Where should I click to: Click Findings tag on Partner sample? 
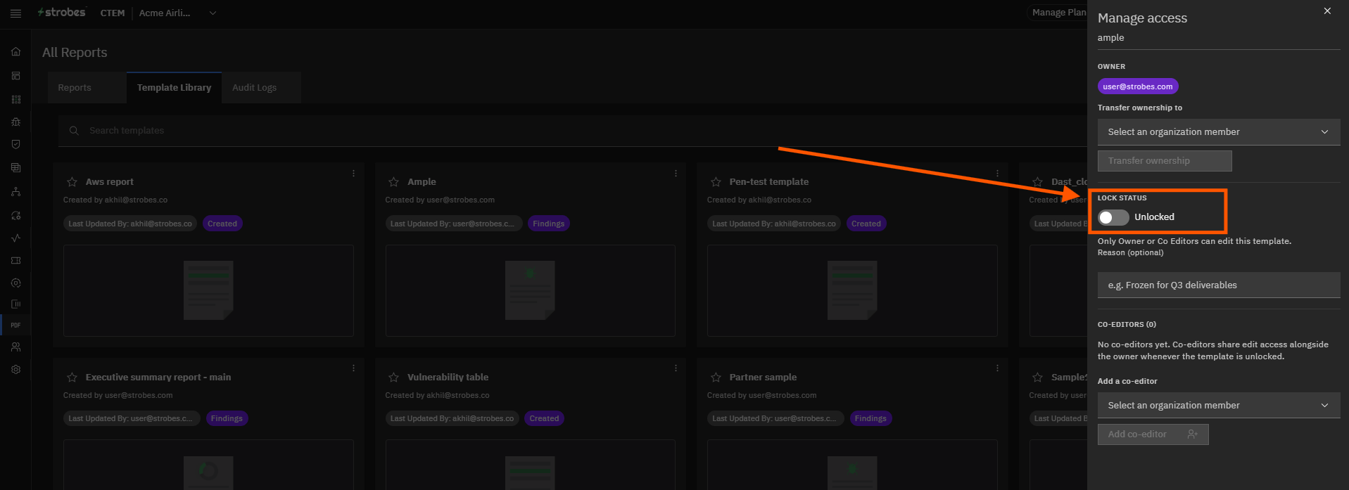870,419
